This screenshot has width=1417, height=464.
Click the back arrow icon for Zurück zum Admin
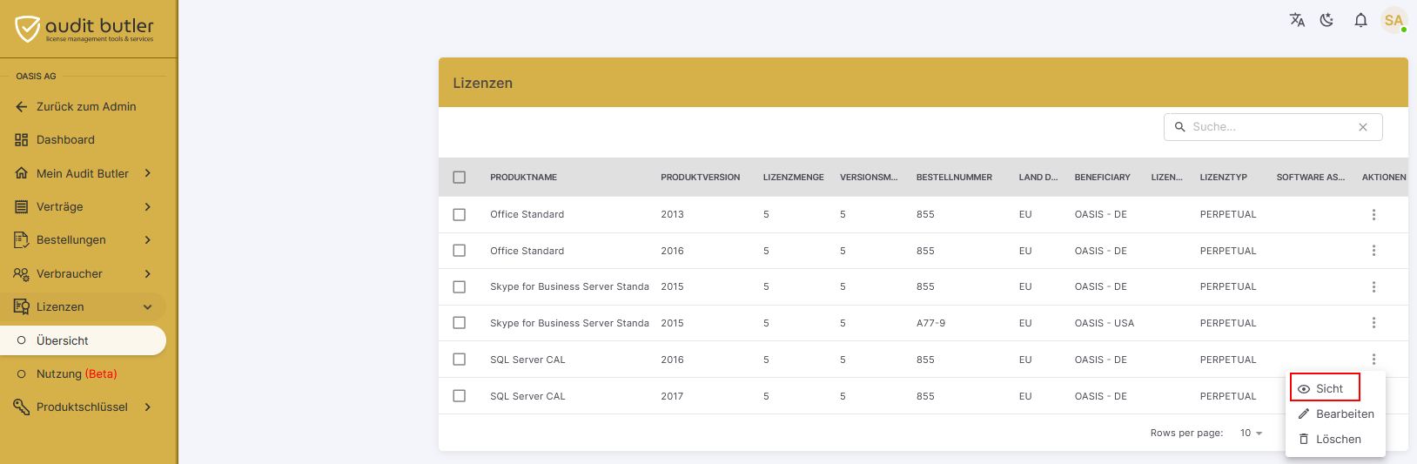click(x=22, y=107)
